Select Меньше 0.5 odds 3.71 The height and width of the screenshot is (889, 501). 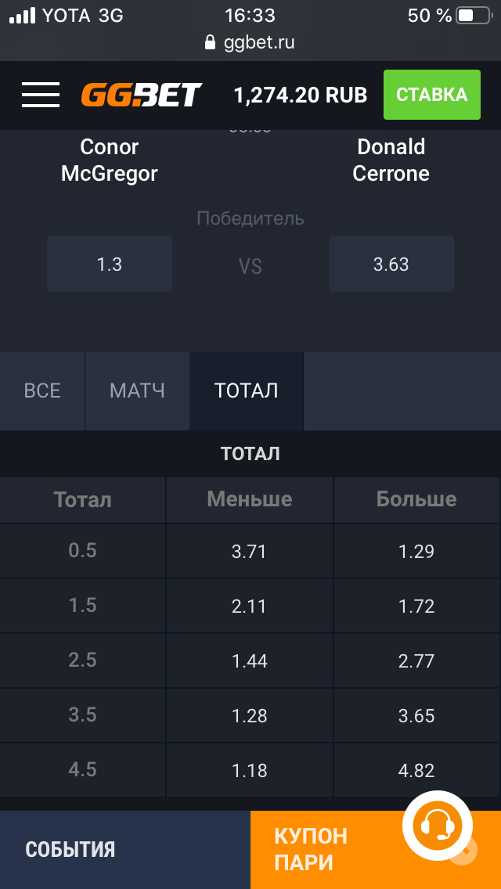tap(250, 551)
